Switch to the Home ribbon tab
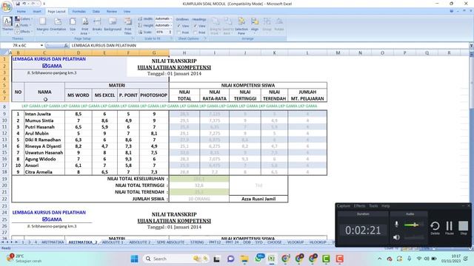This screenshot has height=266, width=474. tap(21, 12)
